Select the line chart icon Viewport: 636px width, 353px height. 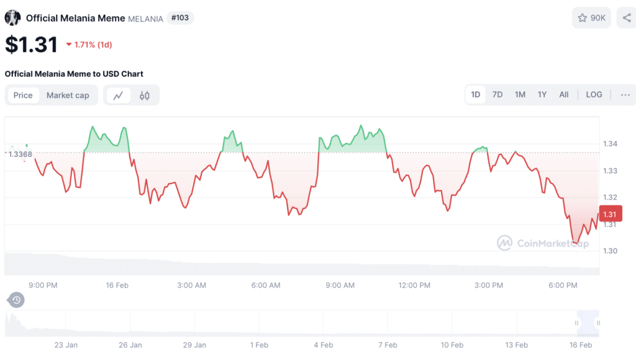[x=118, y=96]
